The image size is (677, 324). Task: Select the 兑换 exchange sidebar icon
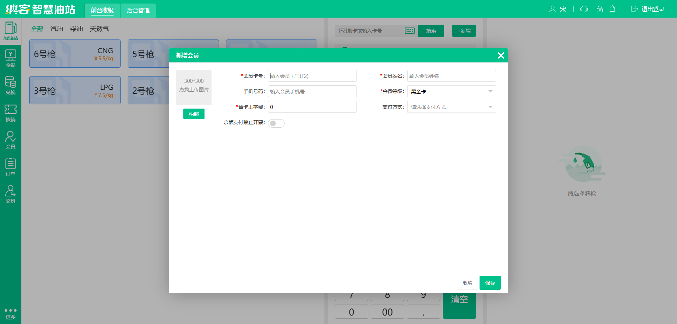pos(11,86)
